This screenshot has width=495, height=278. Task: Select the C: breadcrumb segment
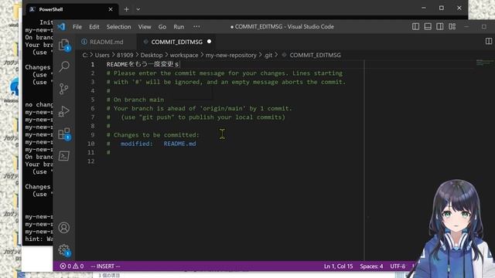(x=85, y=55)
